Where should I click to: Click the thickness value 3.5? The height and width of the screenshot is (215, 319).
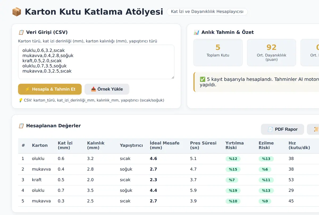click(90, 190)
